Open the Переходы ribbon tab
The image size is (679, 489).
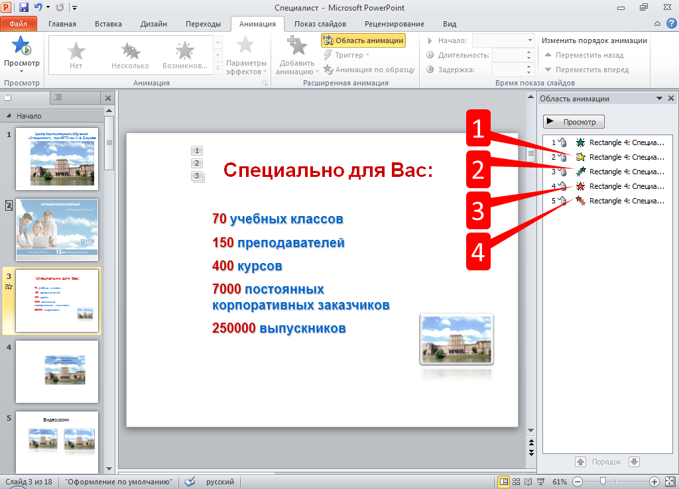203,24
